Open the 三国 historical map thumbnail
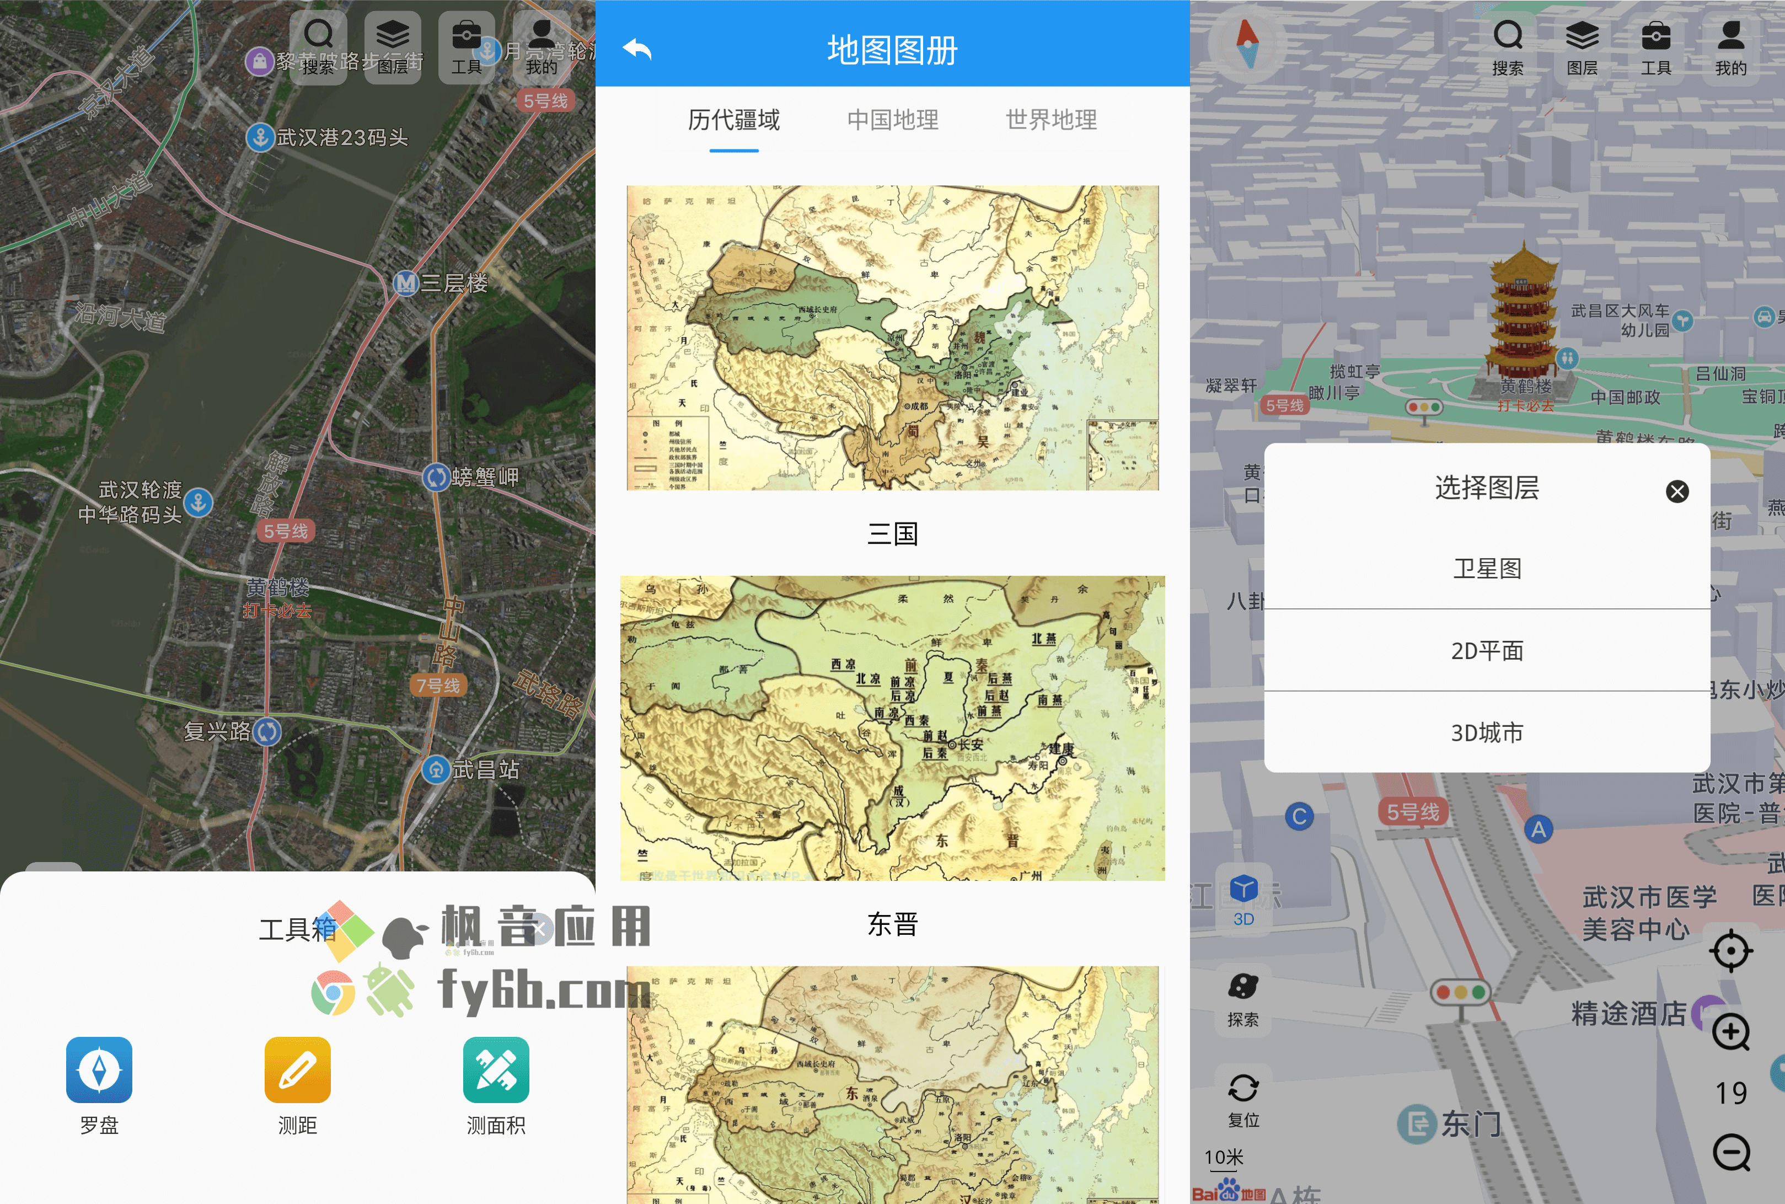Screen dimensions: 1785x1204 892,338
